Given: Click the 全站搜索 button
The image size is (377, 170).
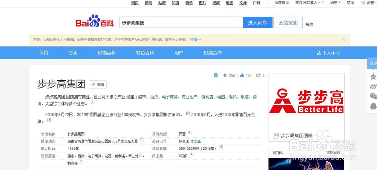Looking at the screenshot, I should pyautogui.click(x=288, y=23).
